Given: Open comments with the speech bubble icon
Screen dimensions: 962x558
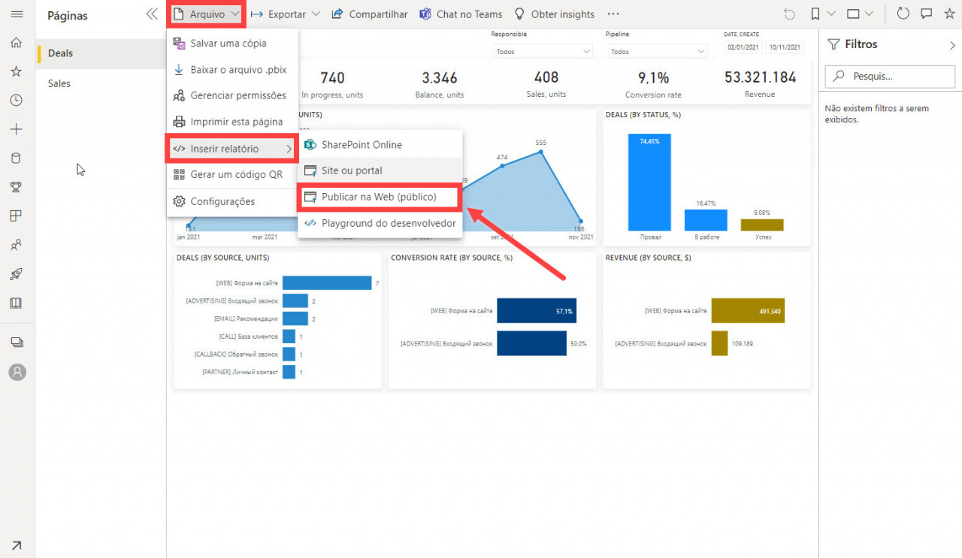Looking at the screenshot, I should point(925,13).
